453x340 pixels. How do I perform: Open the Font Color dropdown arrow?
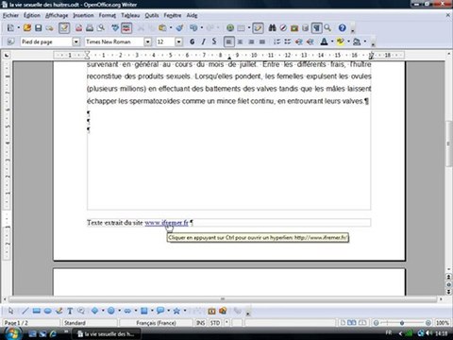pyautogui.click(x=332, y=42)
